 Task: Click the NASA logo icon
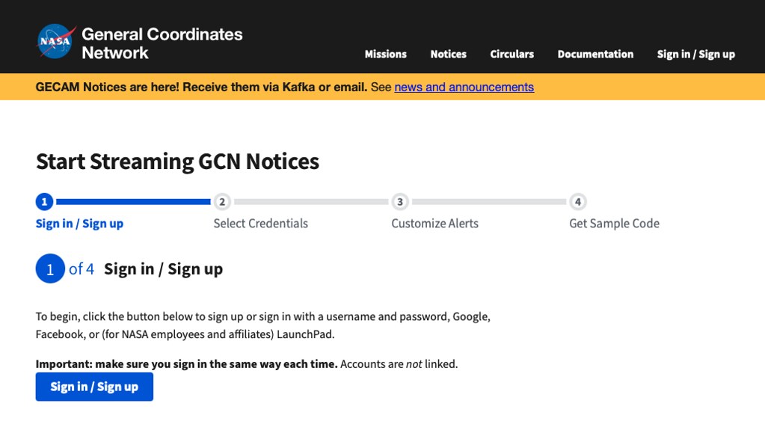click(56, 42)
